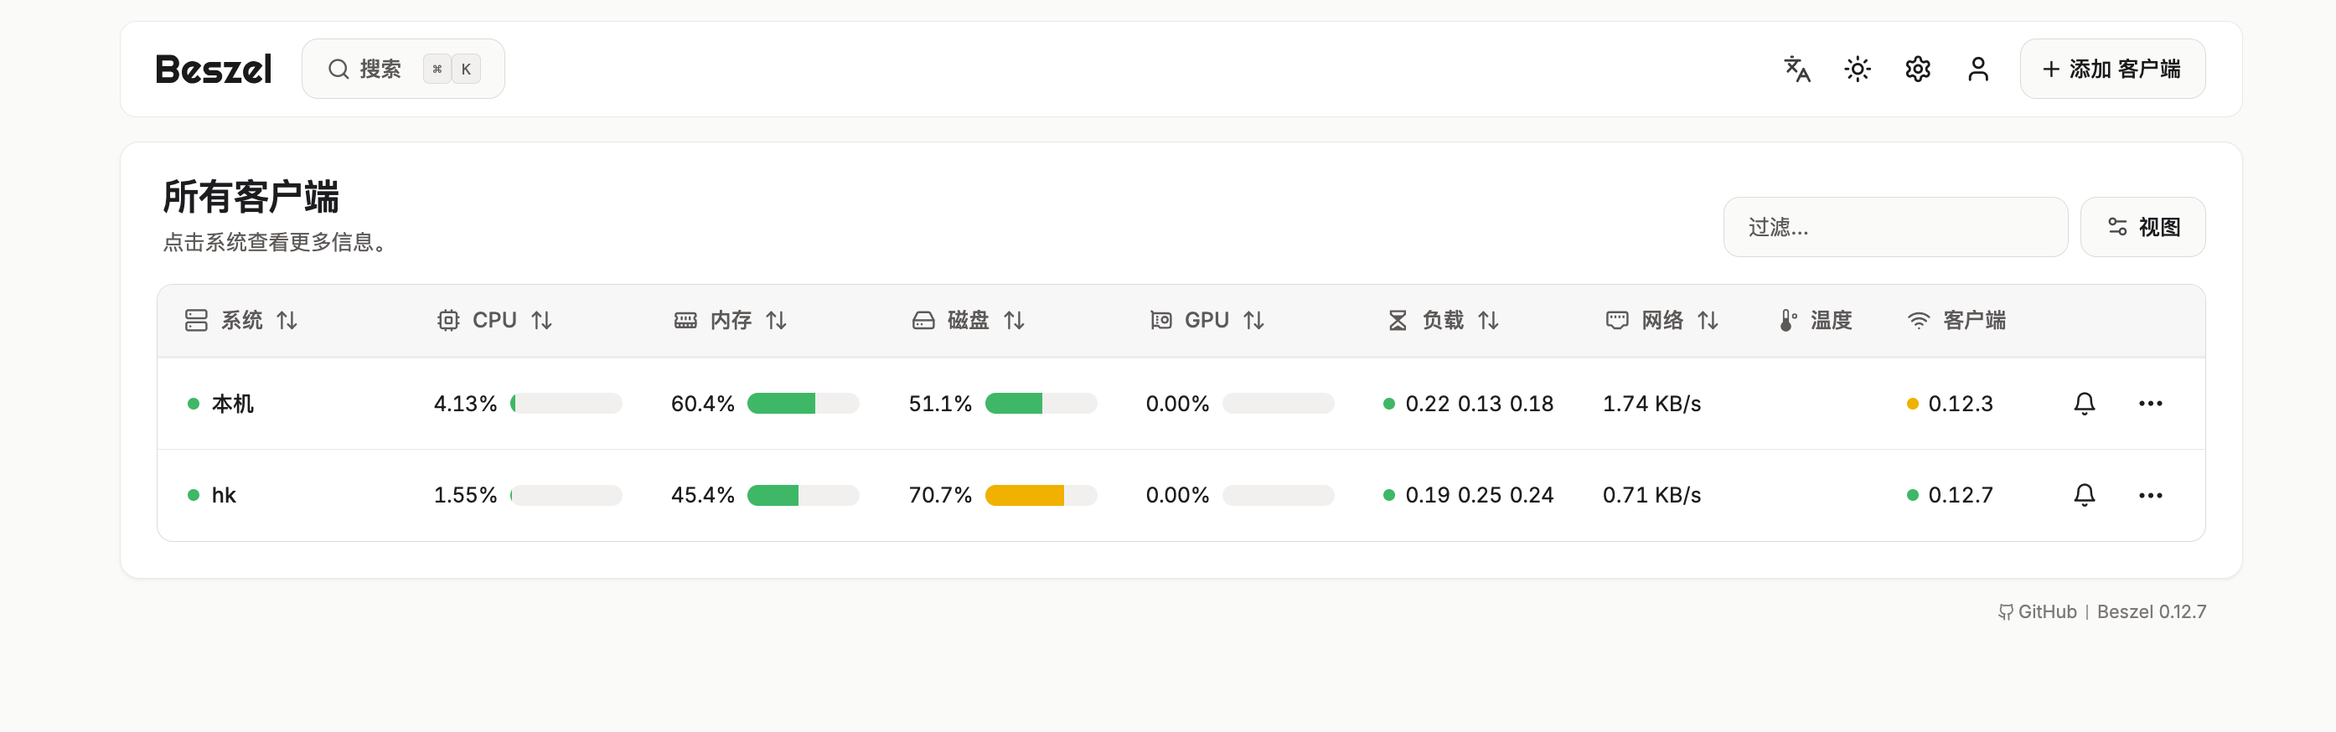
Task: Click the yellow disk usage bar for hk
Action: pos(1024,495)
